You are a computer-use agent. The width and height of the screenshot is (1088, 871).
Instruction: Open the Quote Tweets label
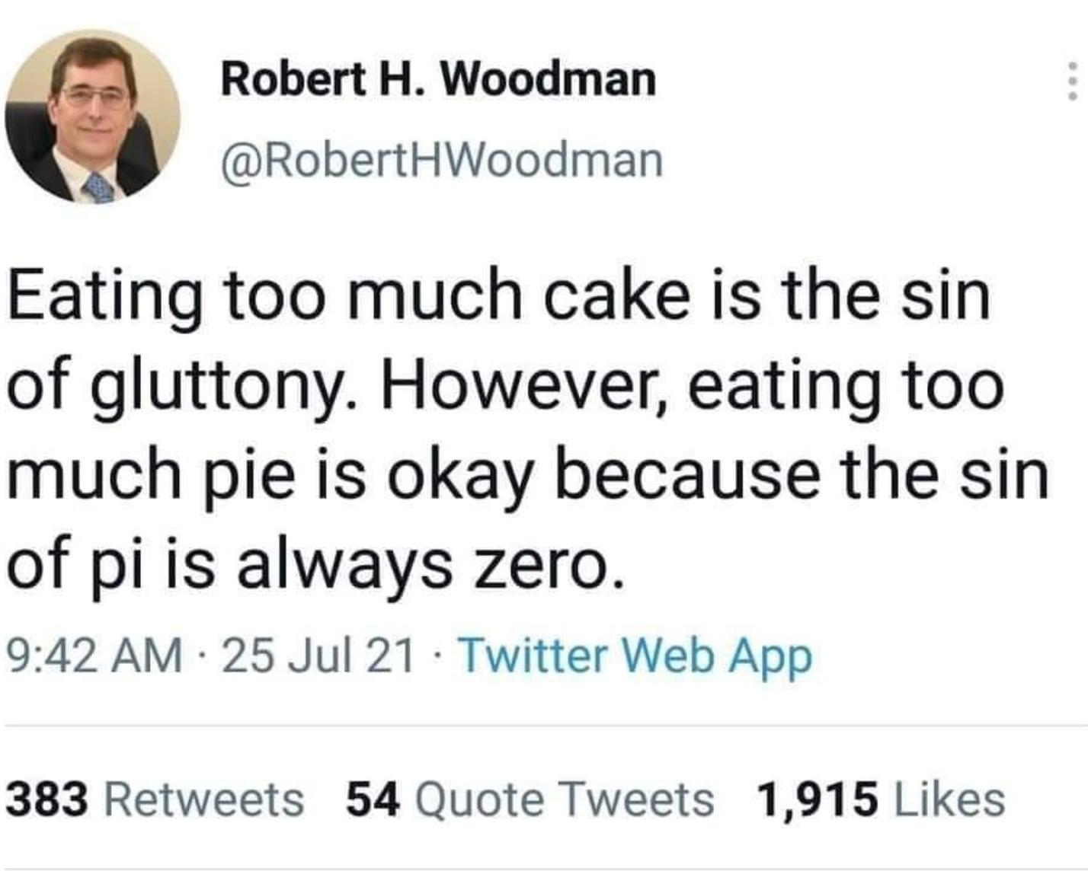click(564, 799)
